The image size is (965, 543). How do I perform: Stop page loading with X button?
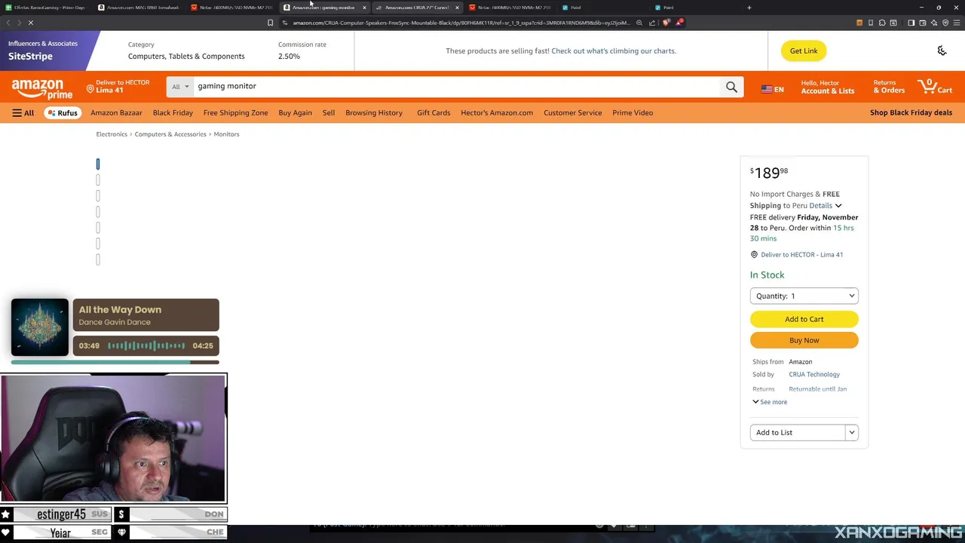pos(31,23)
